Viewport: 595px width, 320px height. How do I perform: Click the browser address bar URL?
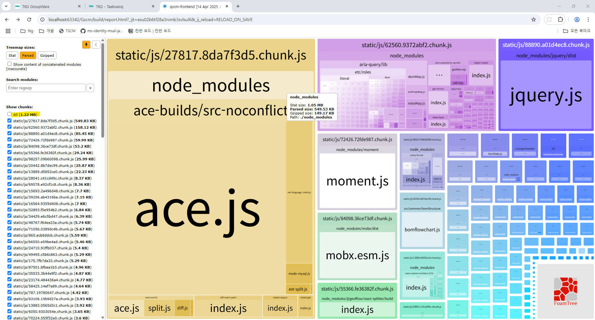point(151,20)
